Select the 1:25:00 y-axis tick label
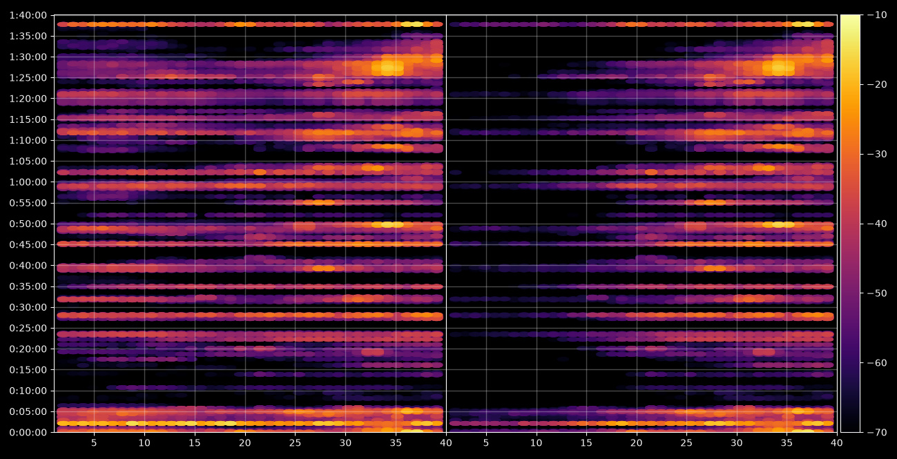897x459 pixels. tap(28, 77)
